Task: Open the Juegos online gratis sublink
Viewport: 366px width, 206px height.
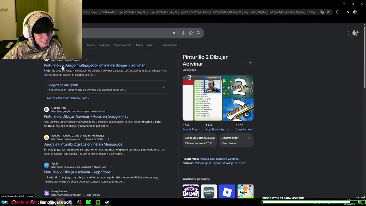Action: pyautogui.click(x=64, y=85)
